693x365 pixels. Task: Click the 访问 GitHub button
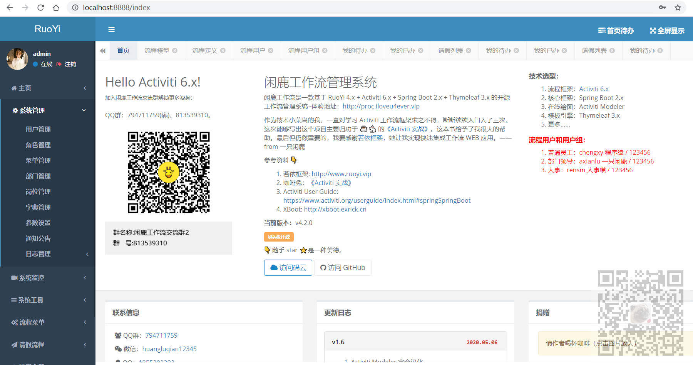click(x=343, y=268)
